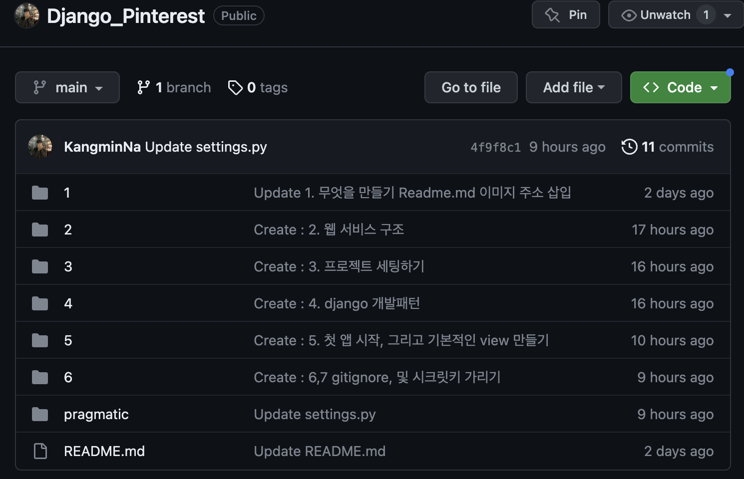Open folder named 5
The height and width of the screenshot is (479, 744).
pyautogui.click(x=68, y=340)
